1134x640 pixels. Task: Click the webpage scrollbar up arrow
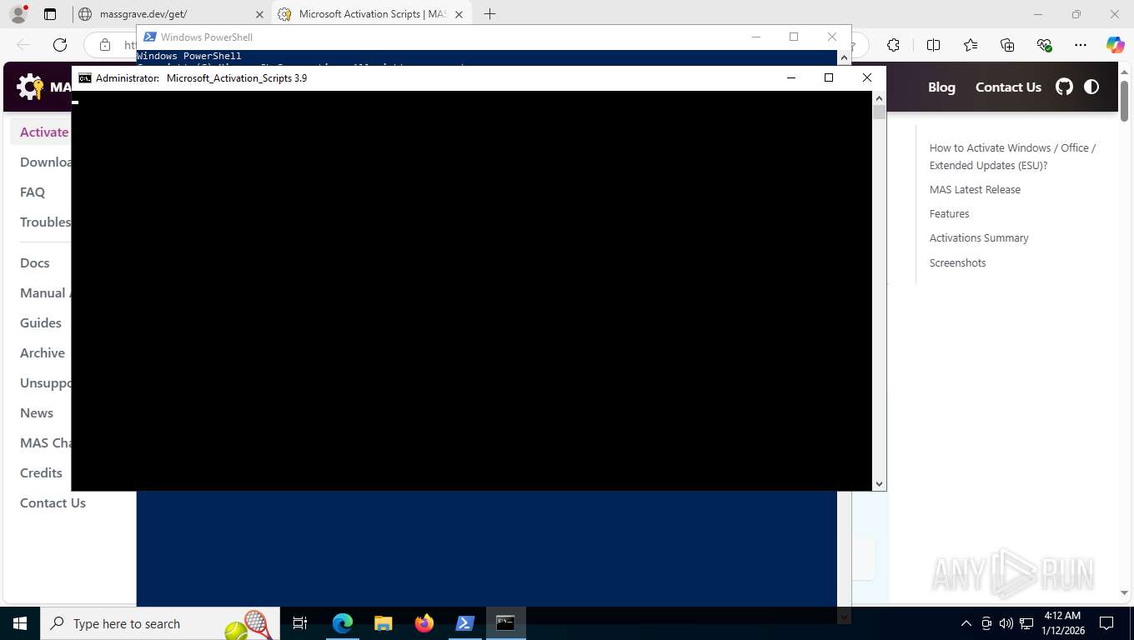tap(1125, 73)
